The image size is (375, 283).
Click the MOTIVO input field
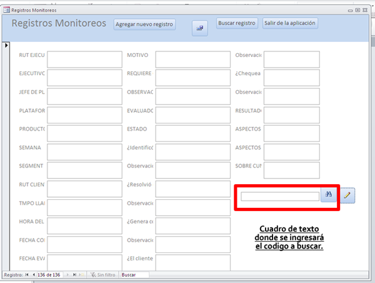193,59
